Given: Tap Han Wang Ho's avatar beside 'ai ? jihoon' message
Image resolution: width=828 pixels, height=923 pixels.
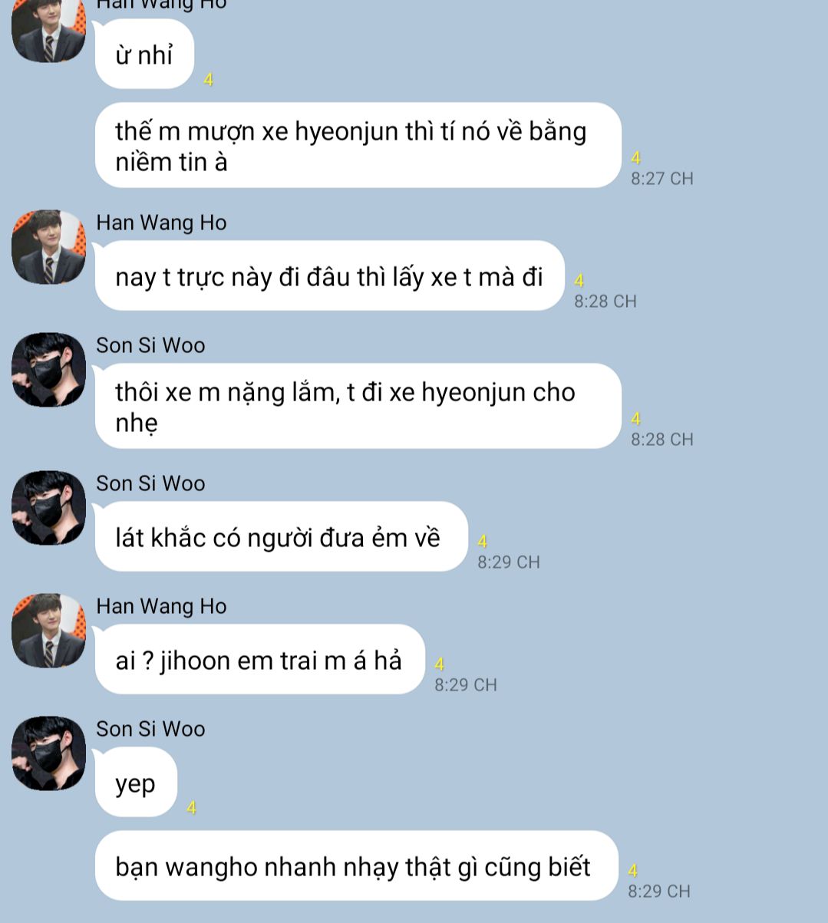Looking at the screenshot, I should (48, 631).
